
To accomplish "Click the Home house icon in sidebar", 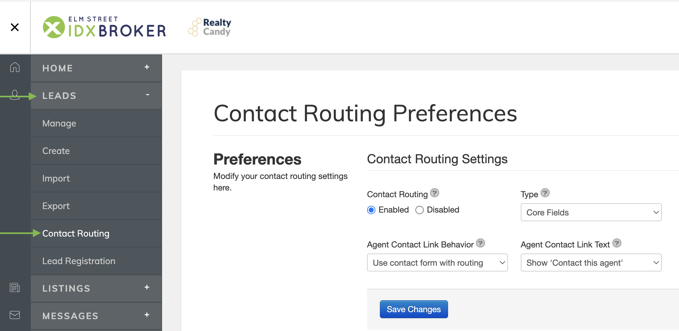I will [15, 67].
